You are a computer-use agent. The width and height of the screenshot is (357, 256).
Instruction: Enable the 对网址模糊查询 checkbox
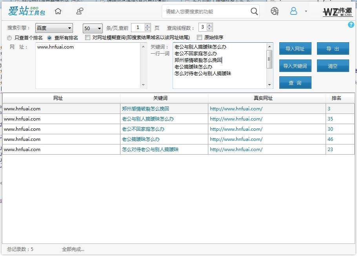click(x=87, y=38)
